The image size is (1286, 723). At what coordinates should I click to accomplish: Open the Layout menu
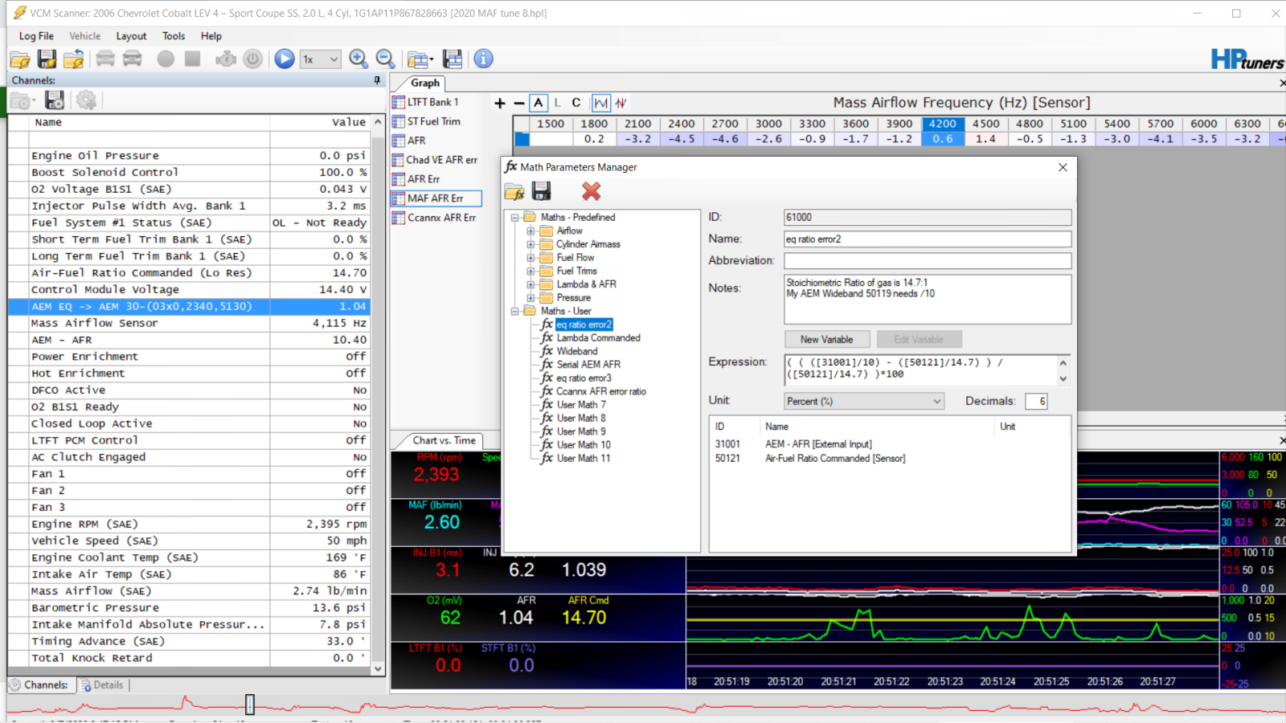[x=131, y=36]
